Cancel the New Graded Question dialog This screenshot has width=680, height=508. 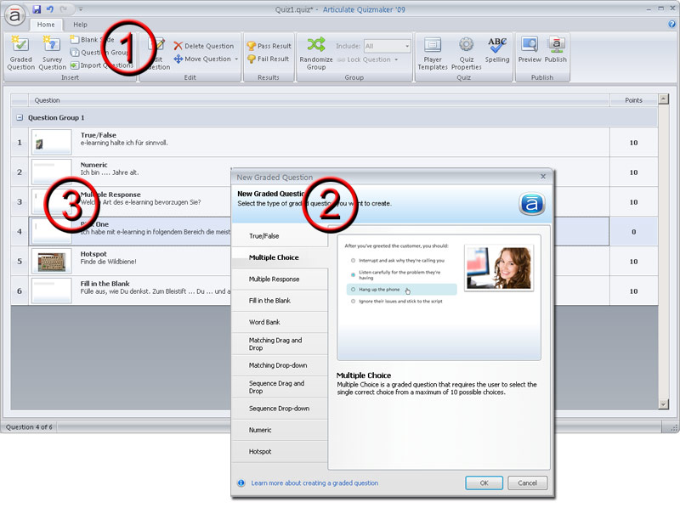[527, 483]
